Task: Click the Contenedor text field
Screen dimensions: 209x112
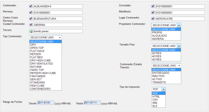Action: (57, 6)
